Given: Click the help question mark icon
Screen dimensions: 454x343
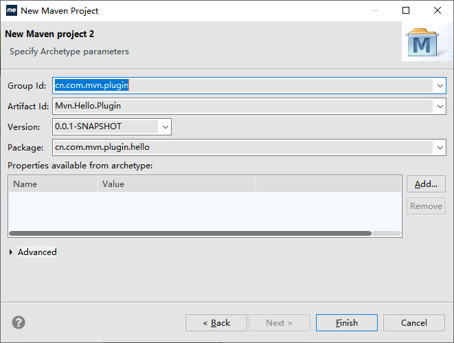Looking at the screenshot, I should [19, 322].
